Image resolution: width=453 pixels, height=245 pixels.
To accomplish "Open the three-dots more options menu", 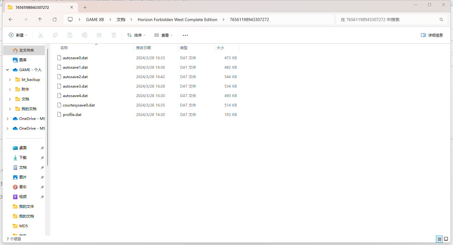I will (185, 35).
